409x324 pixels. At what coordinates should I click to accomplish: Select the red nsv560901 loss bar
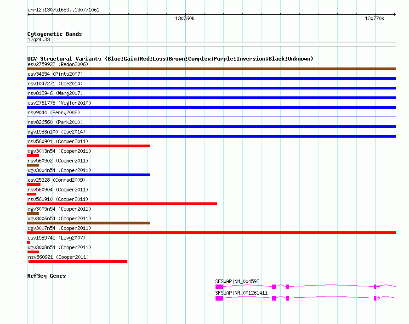pyautogui.click(x=88, y=146)
